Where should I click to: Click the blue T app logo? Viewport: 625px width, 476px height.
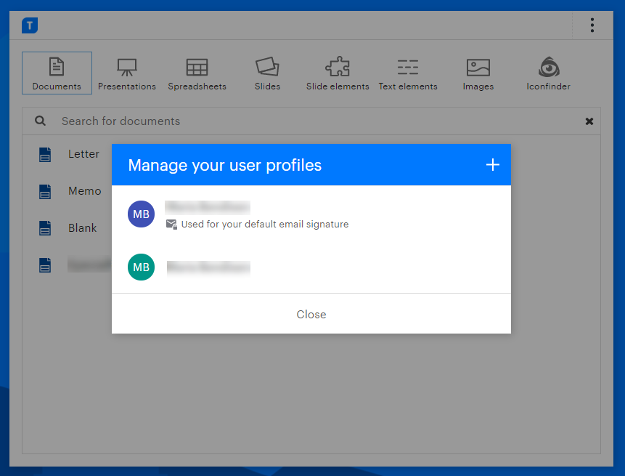(x=30, y=25)
